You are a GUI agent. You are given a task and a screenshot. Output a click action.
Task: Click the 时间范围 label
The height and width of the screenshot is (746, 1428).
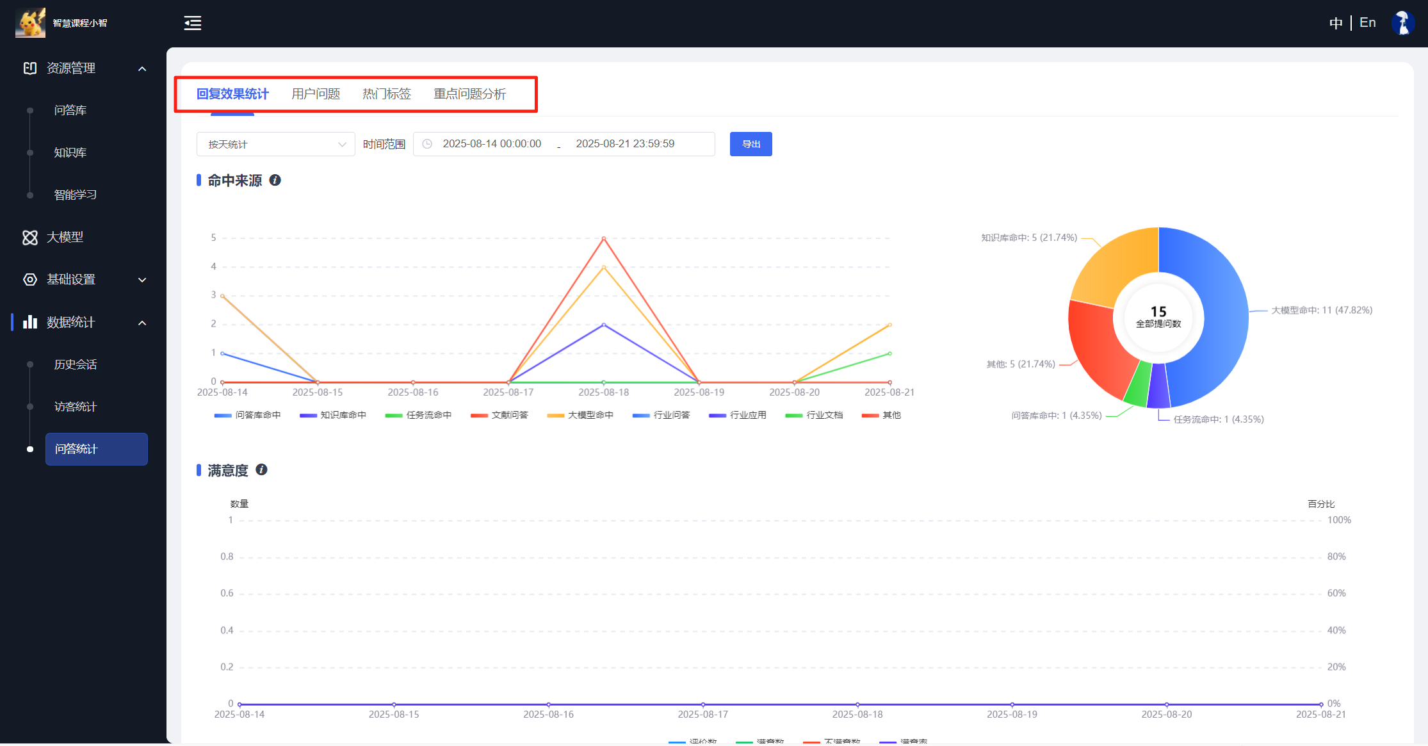[384, 144]
